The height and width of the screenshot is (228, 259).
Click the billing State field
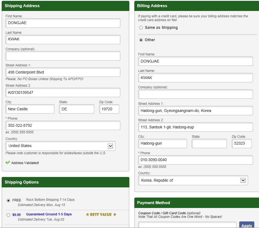[x=209, y=143]
